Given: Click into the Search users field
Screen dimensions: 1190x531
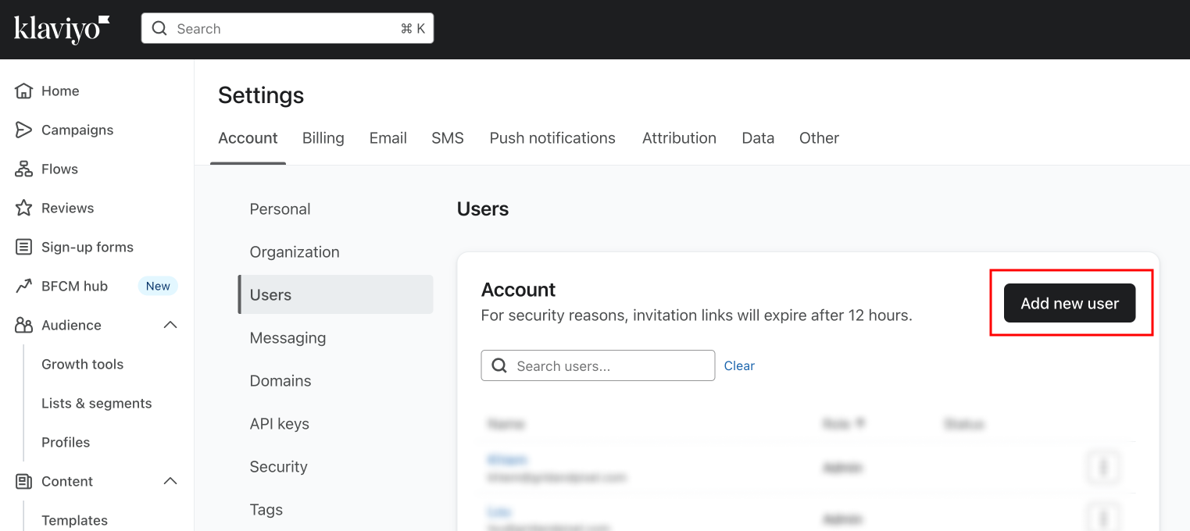Looking at the screenshot, I should pyautogui.click(x=598, y=365).
